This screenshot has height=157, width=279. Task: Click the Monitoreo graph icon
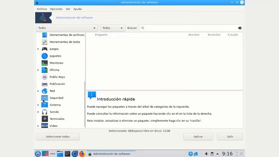click(x=44, y=63)
